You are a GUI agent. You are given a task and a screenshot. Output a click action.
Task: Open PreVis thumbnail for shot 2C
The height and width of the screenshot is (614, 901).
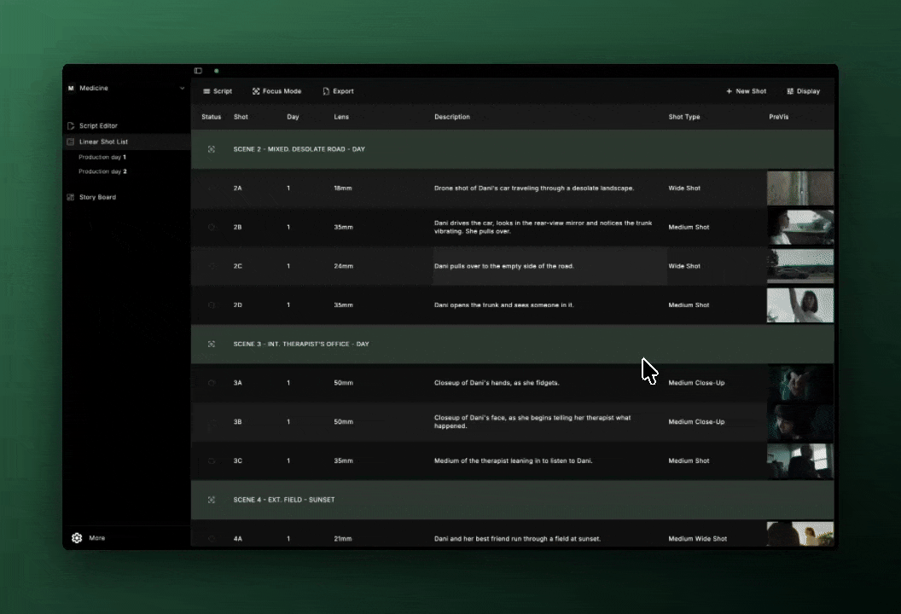pos(799,266)
